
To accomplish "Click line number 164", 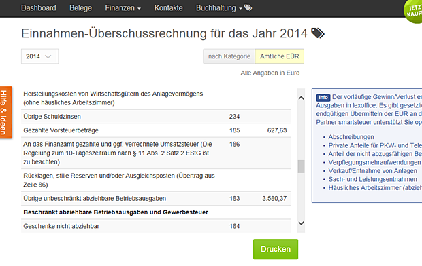I will tap(234, 226).
